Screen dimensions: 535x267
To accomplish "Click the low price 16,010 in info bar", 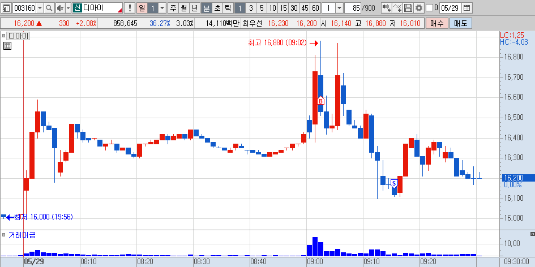I will click(x=409, y=24).
